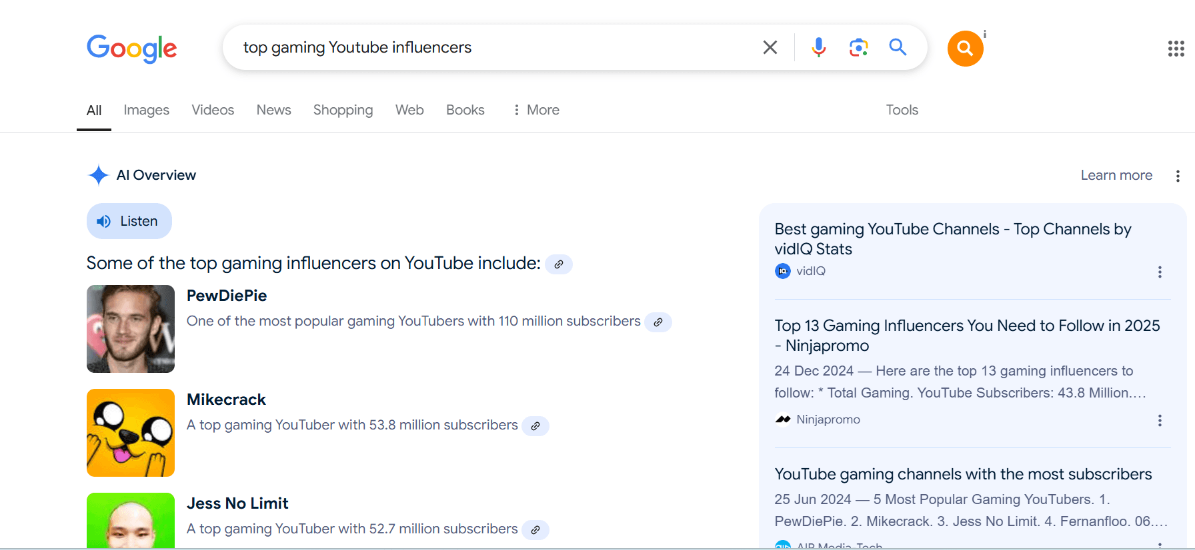Switch to the Books tab
The height and width of the screenshot is (550, 1195).
465,110
